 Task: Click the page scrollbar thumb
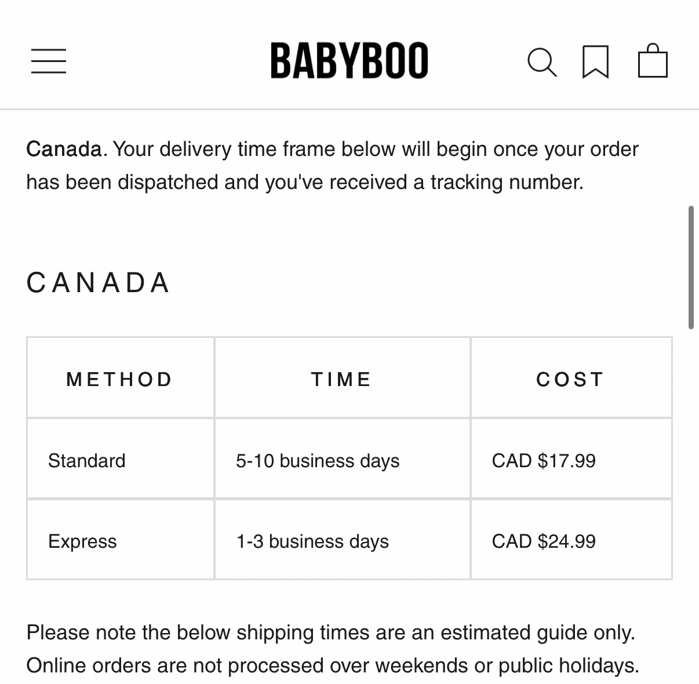pos(691,267)
